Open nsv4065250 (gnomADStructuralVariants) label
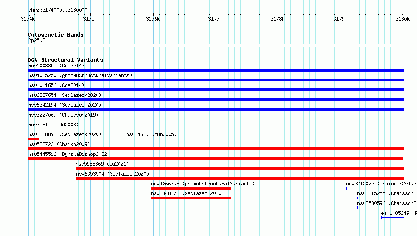This screenshot has height=236, width=417. [x=80, y=75]
